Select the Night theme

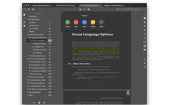101,22
